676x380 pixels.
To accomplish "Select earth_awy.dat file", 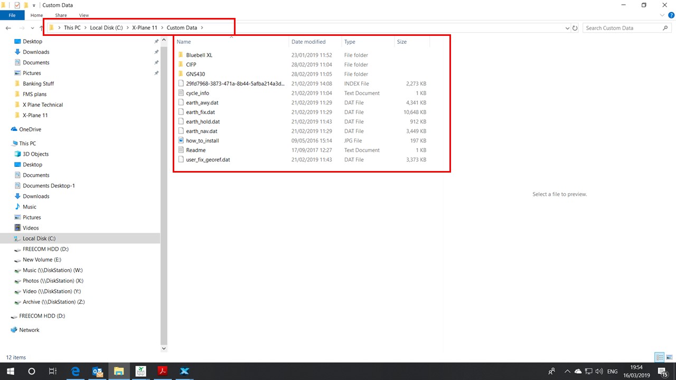I will pyautogui.click(x=202, y=102).
